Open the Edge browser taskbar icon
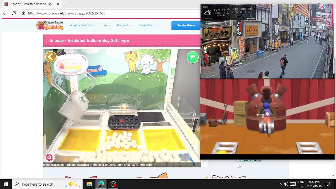 101,184
